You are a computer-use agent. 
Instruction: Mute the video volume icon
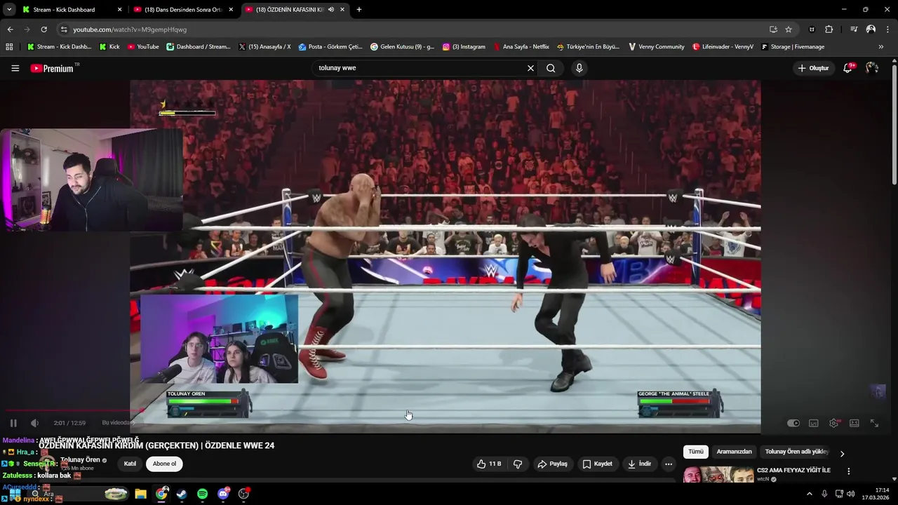pos(34,423)
